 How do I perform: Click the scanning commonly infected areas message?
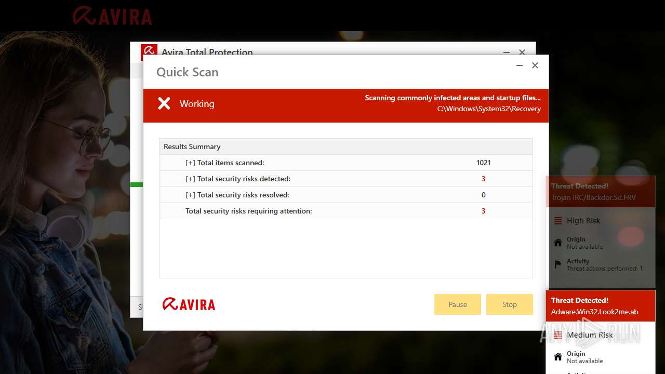click(453, 98)
